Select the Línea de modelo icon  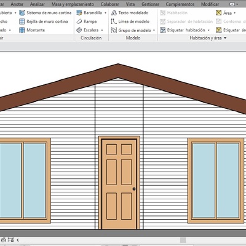114,22
